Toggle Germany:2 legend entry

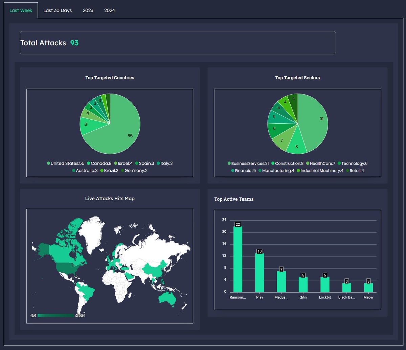coord(134,171)
